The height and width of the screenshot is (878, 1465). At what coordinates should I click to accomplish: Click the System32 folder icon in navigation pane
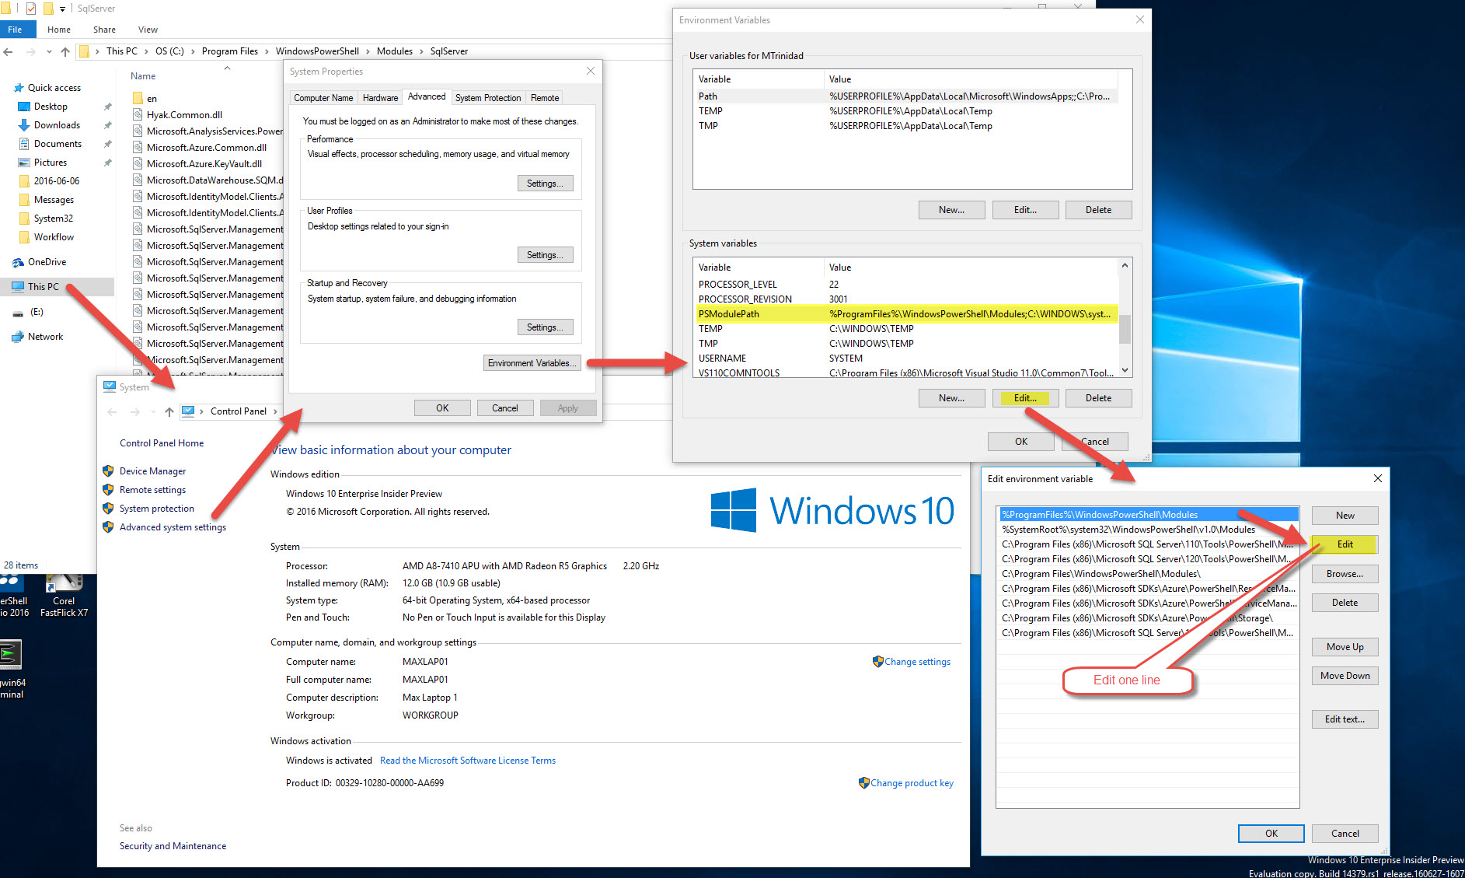[23, 219]
